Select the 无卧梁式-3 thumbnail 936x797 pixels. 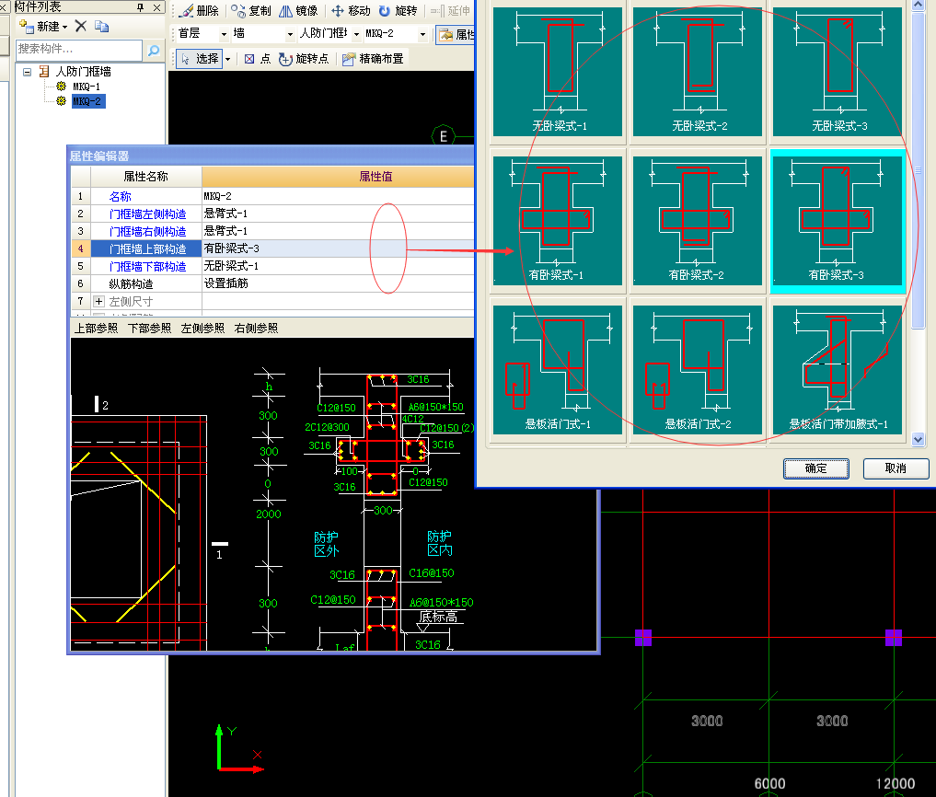pos(838,72)
